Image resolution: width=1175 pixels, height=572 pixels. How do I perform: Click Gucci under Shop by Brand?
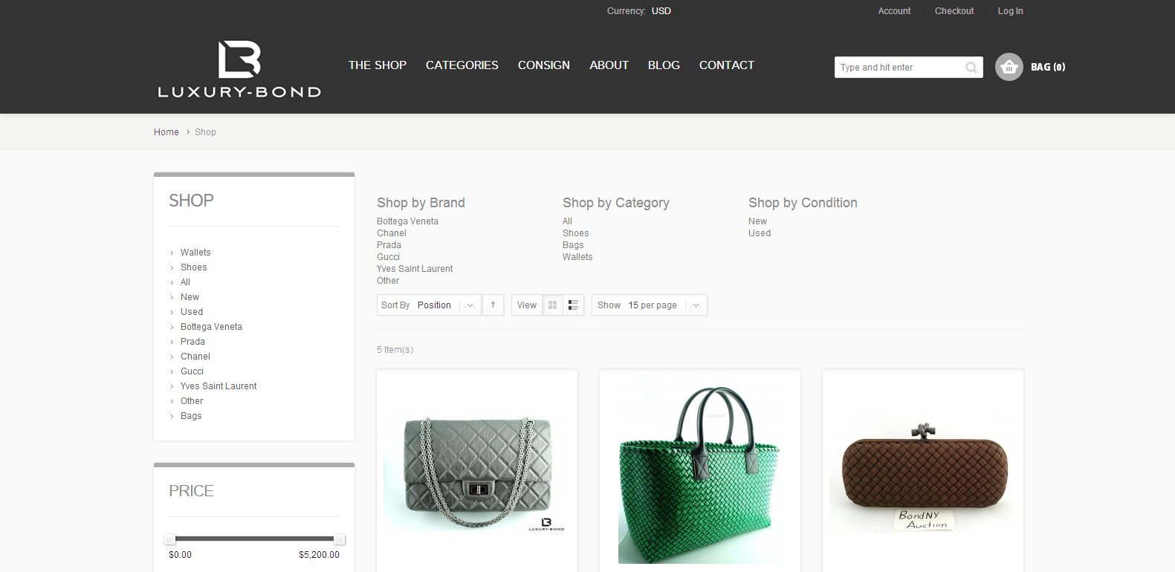point(388,257)
